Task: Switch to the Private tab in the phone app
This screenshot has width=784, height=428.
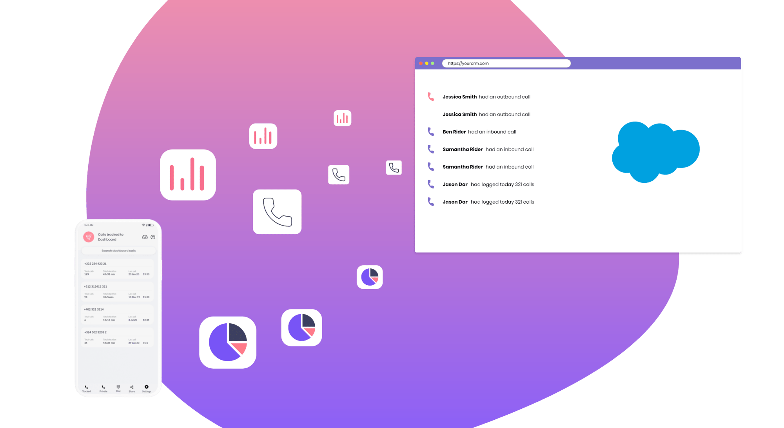Action: [x=103, y=389]
